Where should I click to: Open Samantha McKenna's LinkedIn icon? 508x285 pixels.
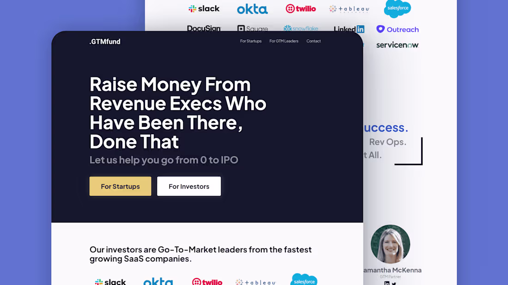(387, 284)
